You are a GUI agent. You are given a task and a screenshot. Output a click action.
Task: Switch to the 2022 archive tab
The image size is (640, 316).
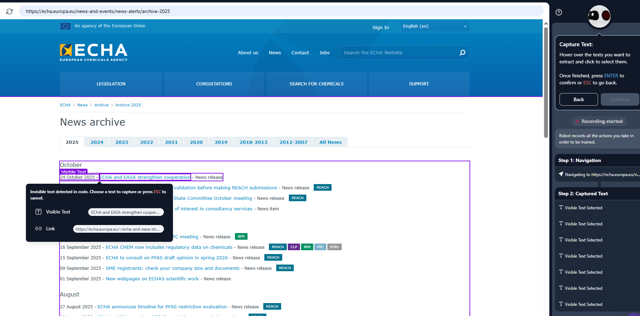point(147,142)
